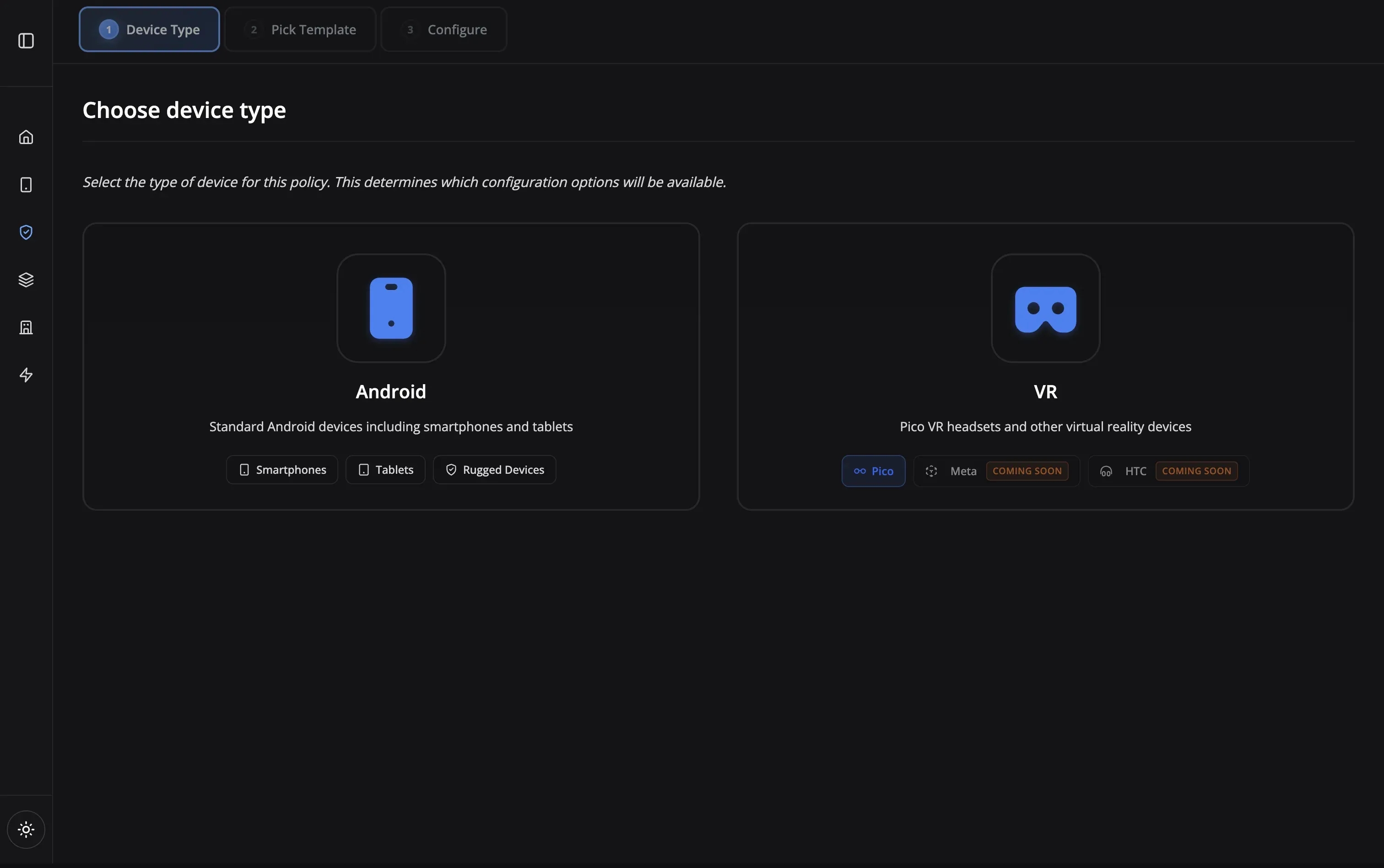Select the Smartphones chip
1384x868 pixels.
(x=282, y=470)
